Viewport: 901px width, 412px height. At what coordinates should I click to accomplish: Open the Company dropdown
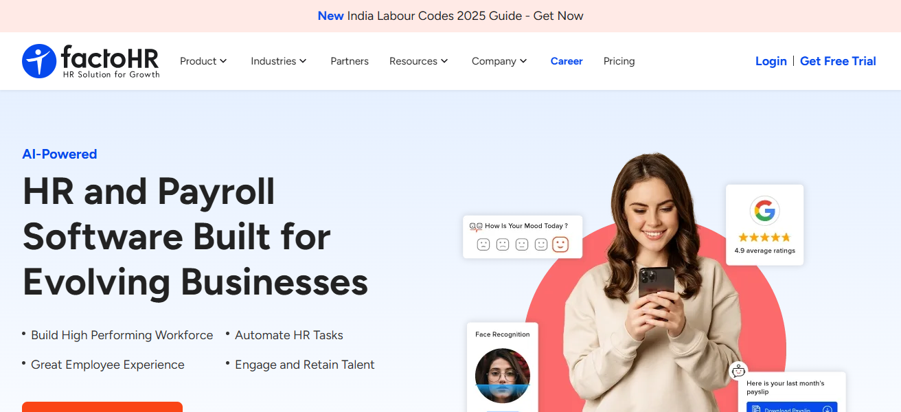point(499,61)
